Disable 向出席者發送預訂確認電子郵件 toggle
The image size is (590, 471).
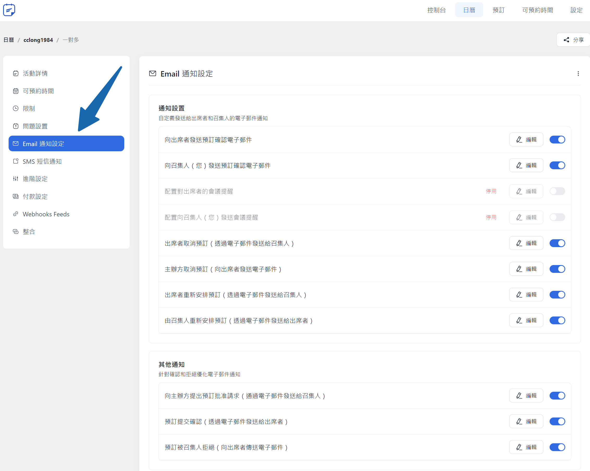557,140
